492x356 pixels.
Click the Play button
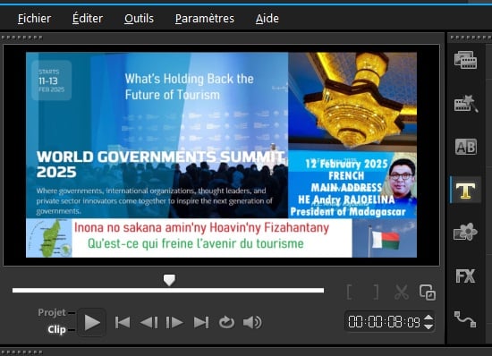91,322
